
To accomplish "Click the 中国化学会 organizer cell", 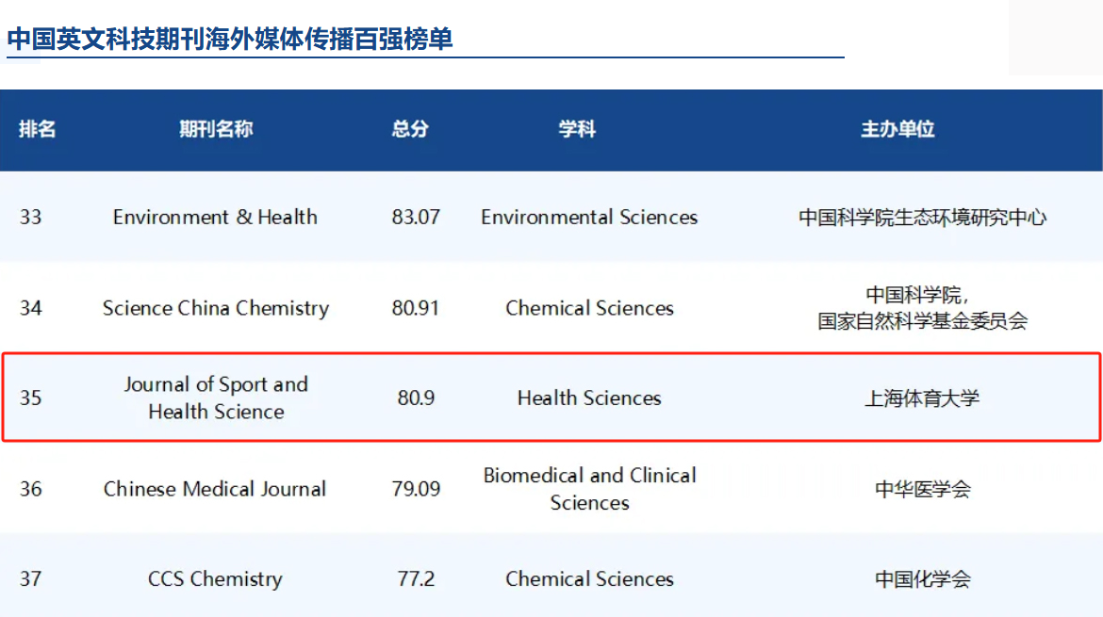I will (x=922, y=578).
